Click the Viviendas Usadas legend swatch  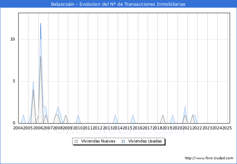click(x=123, y=141)
